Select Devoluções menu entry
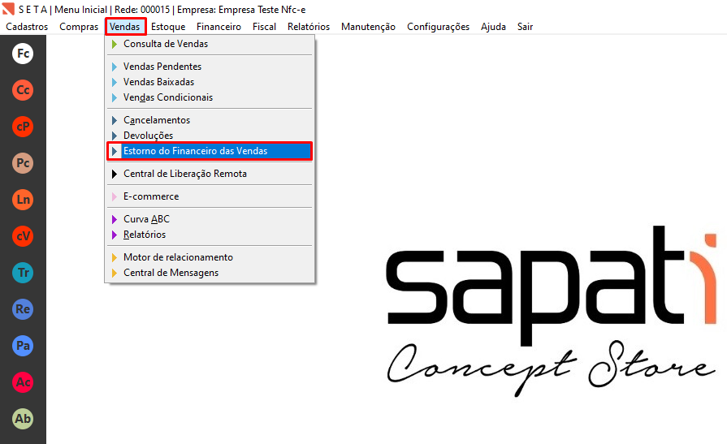This screenshot has height=444, width=727. (x=210, y=136)
